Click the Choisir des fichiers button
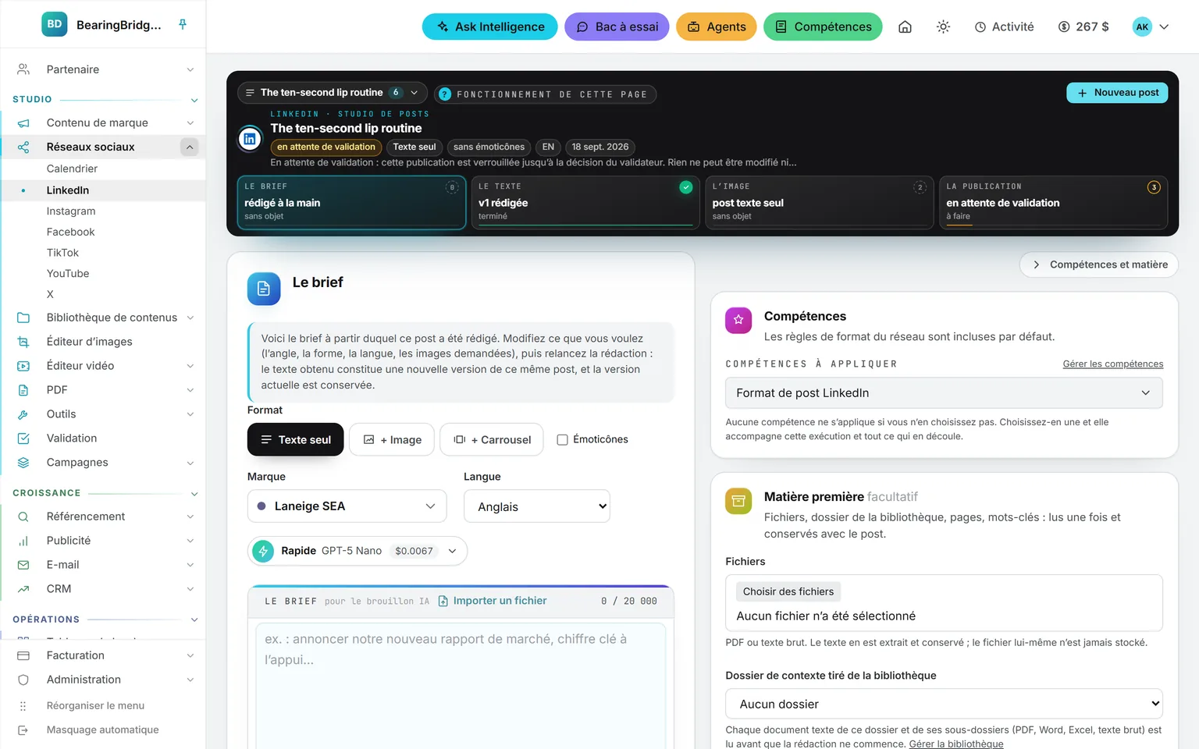Image resolution: width=1199 pixels, height=749 pixels. click(788, 591)
